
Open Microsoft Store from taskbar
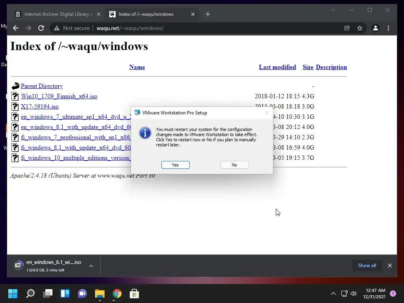pos(134,294)
